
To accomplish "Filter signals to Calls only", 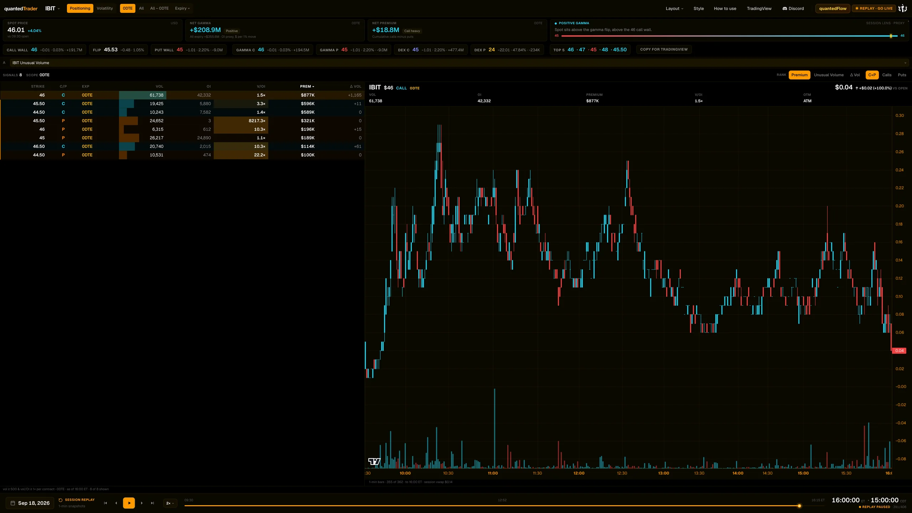I will [887, 75].
